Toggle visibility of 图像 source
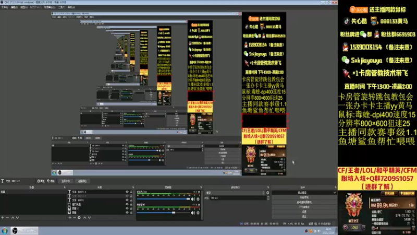The width and height of the screenshot is (417, 235). (127, 213)
